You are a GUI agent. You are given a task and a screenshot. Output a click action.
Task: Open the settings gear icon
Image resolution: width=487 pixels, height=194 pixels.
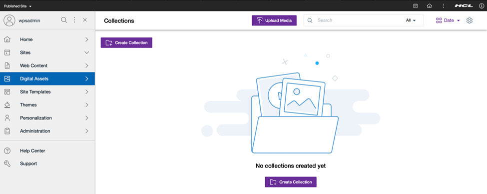coord(470,20)
